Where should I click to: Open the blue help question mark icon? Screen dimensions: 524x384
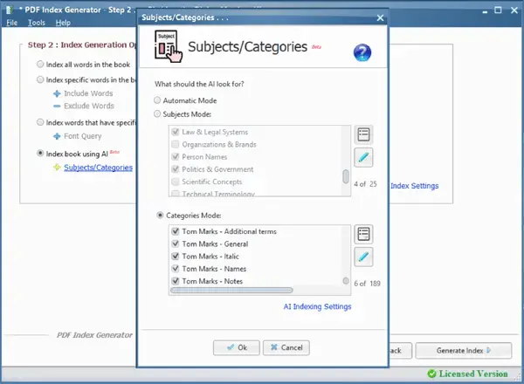pyautogui.click(x=362, y=52)
